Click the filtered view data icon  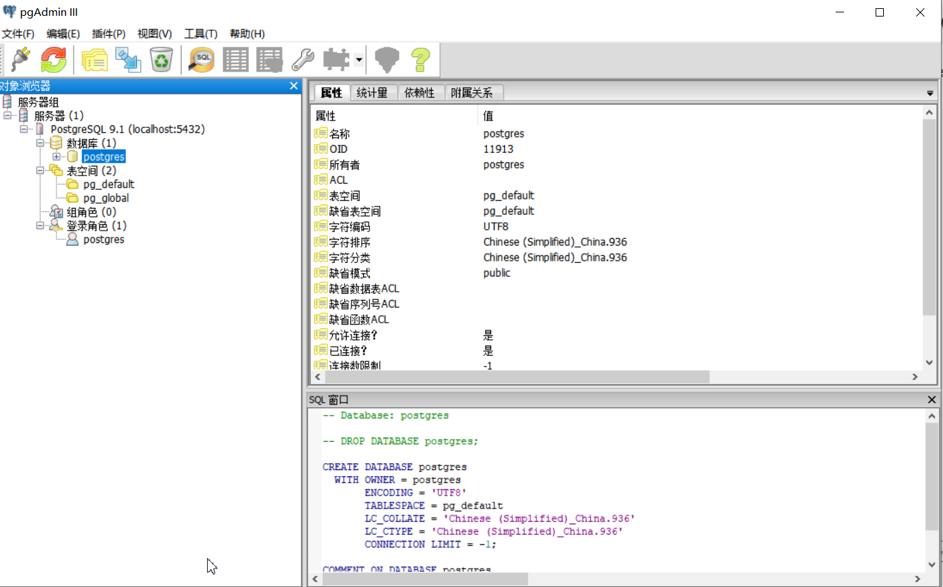[269, 60]
